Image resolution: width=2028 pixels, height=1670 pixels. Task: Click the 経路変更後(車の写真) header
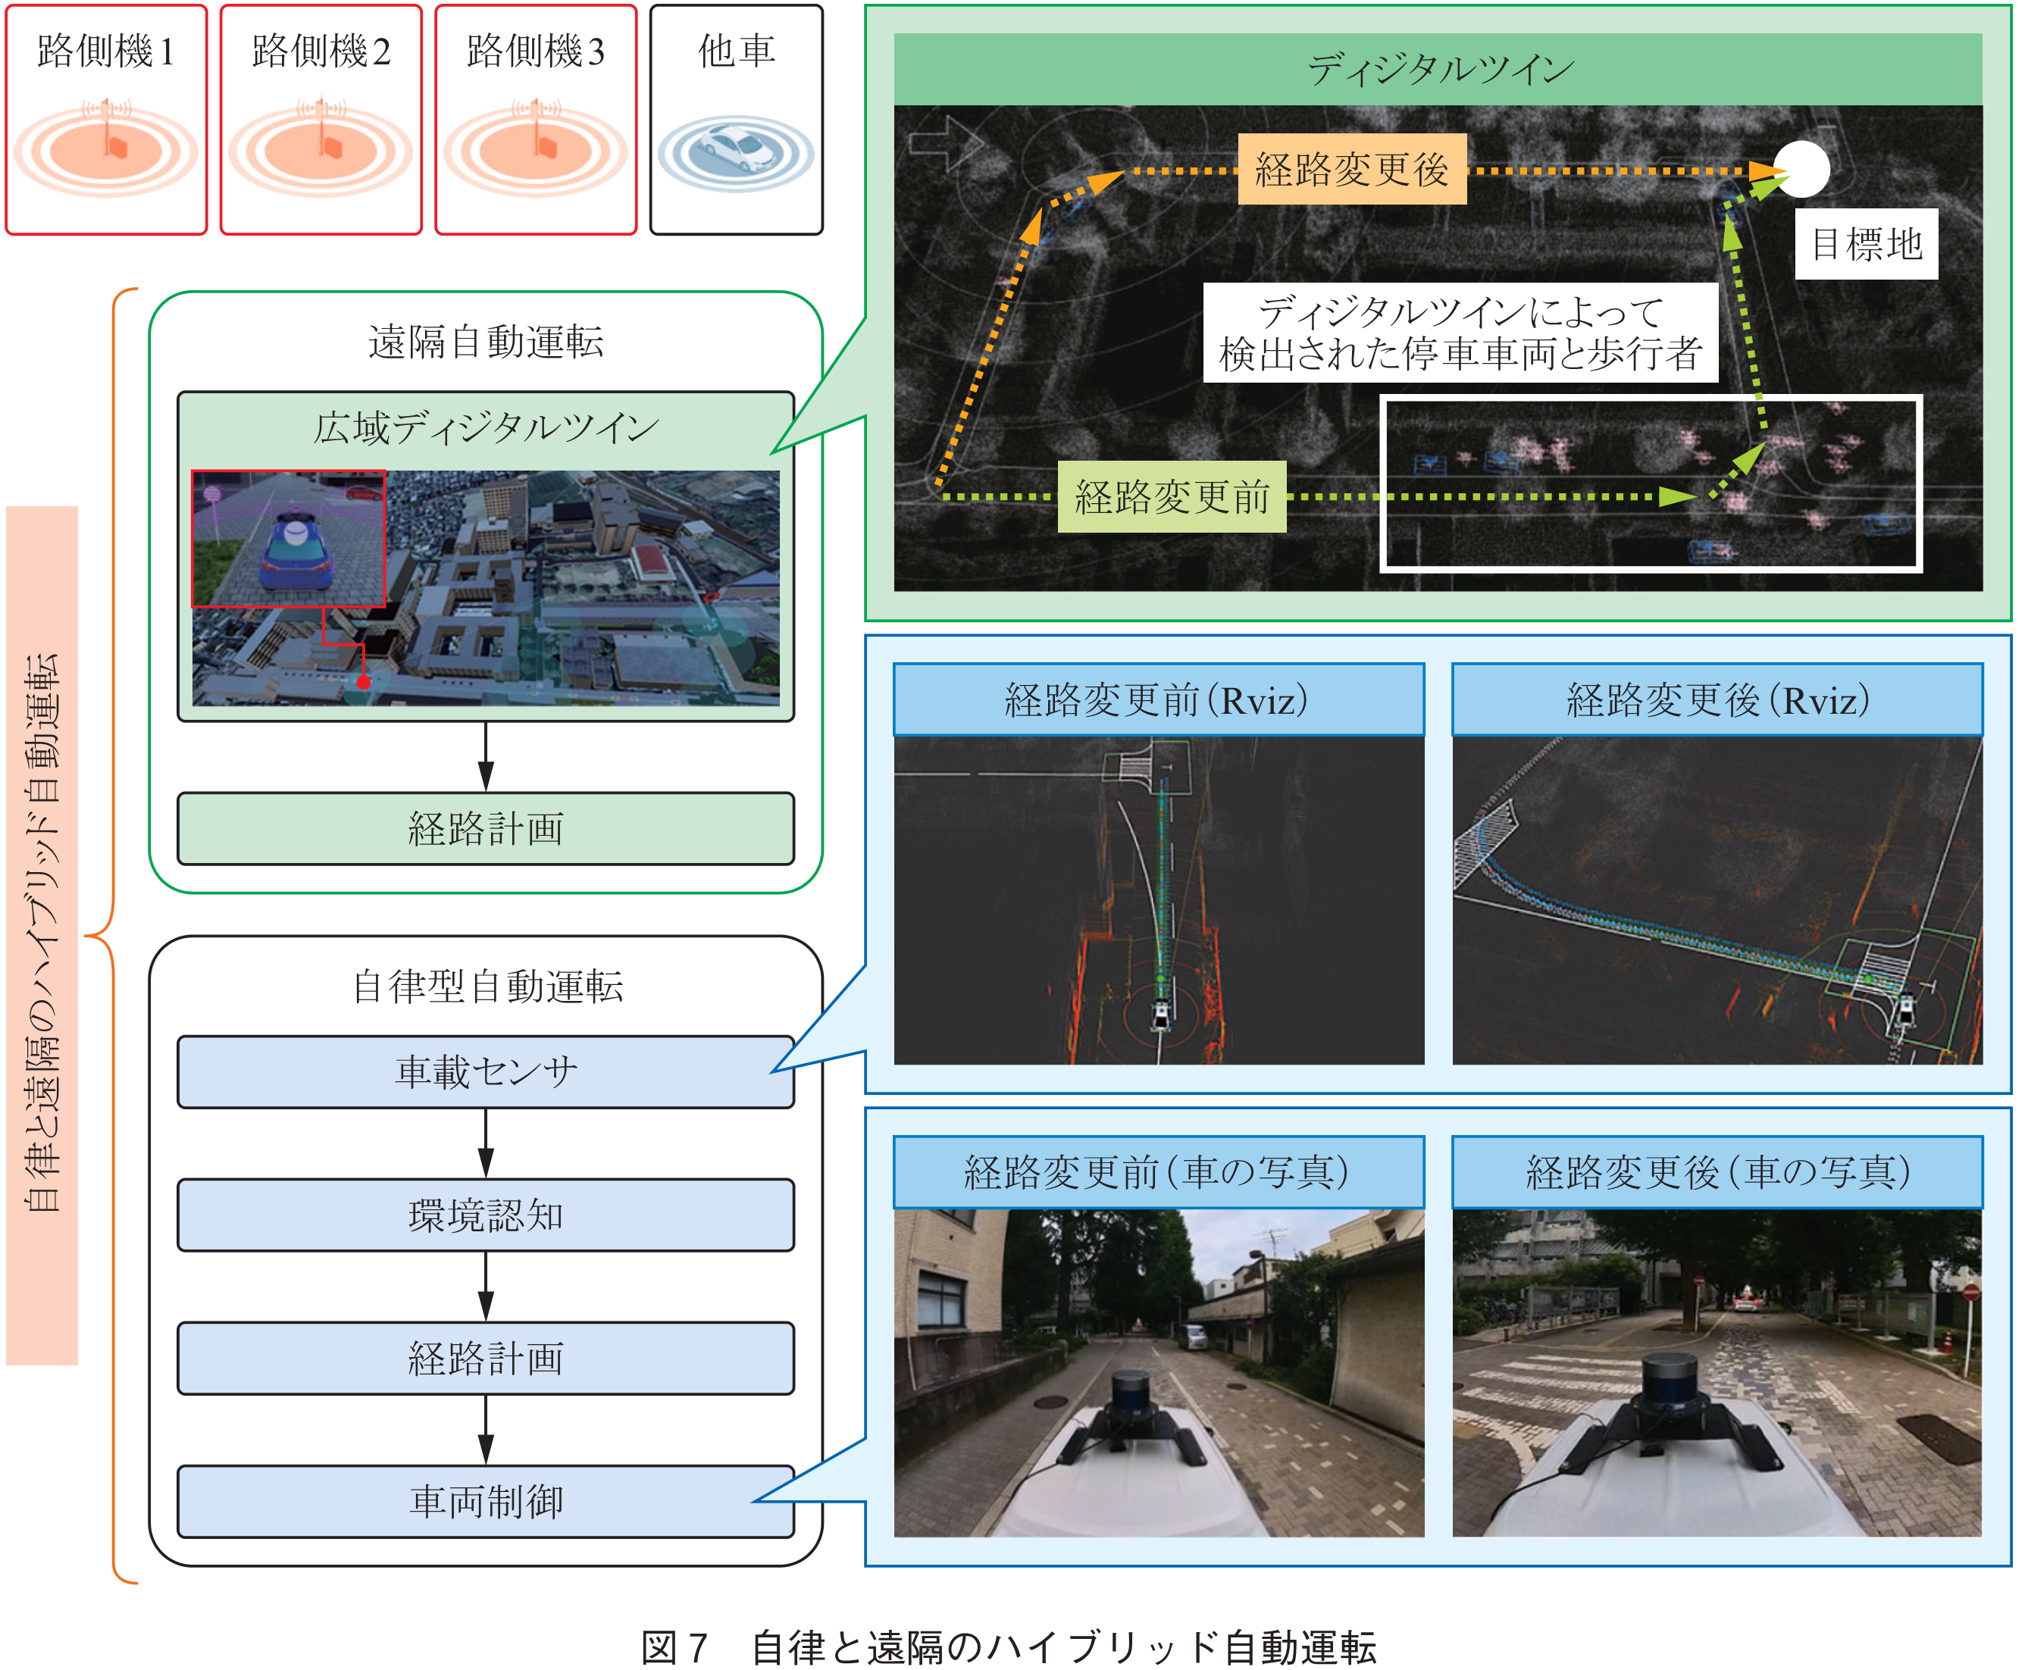point(1717,1171)
